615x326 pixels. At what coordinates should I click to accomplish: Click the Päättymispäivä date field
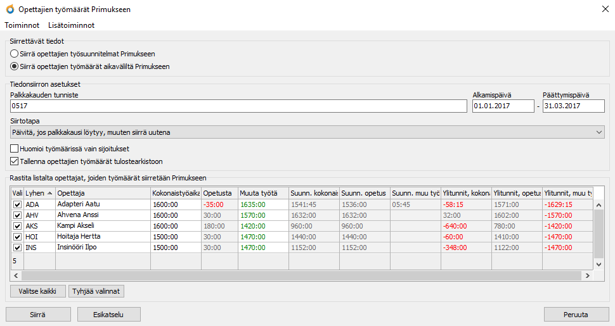pos(573,106)
